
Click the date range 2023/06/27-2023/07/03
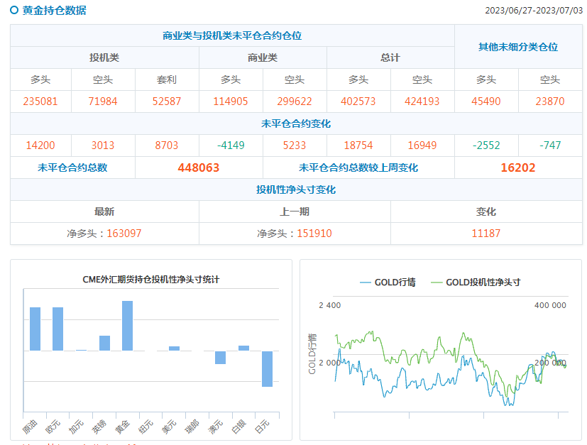533,11
